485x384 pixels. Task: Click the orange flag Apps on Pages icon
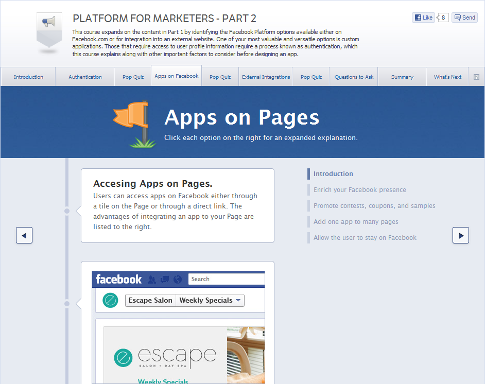pos(134,124)
